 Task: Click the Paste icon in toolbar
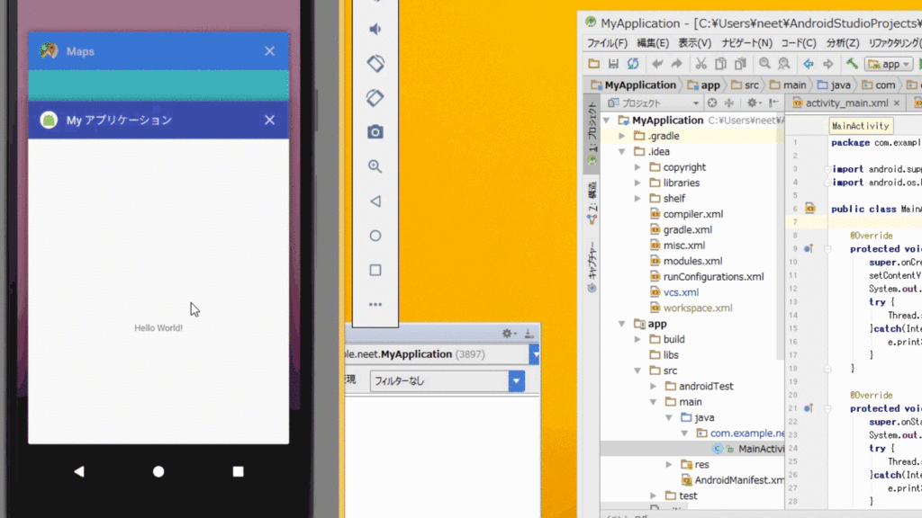(x=740, y=64)
